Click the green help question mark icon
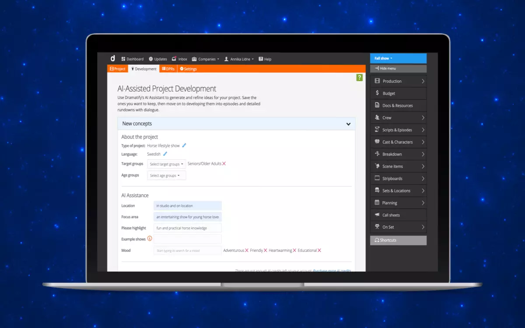The width and height of the screenshot is (525, 328). (x=359, y=77)
